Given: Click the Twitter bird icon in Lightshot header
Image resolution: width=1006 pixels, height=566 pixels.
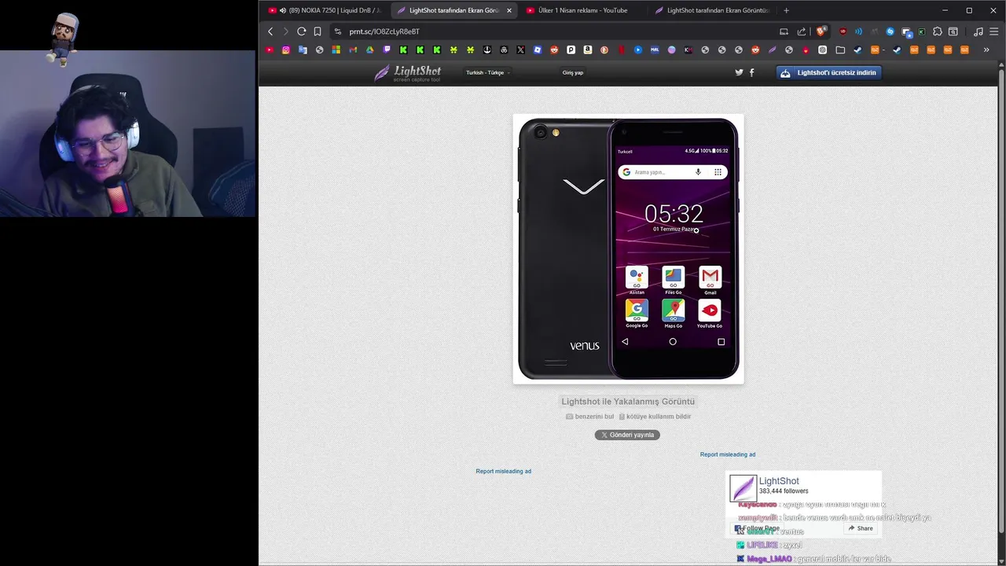Looking at the screenshot, I should (x=739, y=72).
